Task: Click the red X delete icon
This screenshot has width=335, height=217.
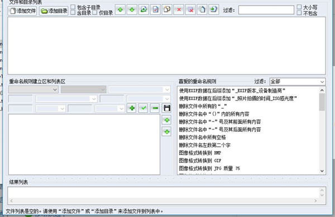Action: (179, 9)
